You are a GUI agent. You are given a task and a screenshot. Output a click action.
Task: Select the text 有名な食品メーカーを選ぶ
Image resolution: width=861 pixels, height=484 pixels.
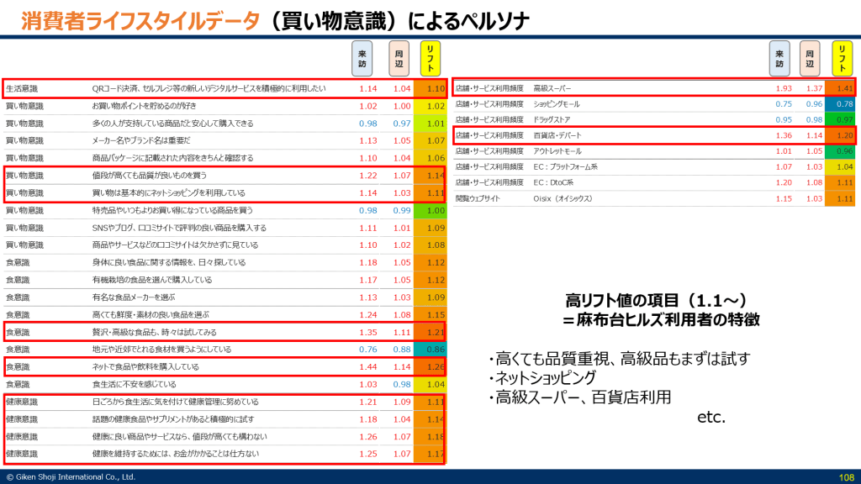(134, 297)
